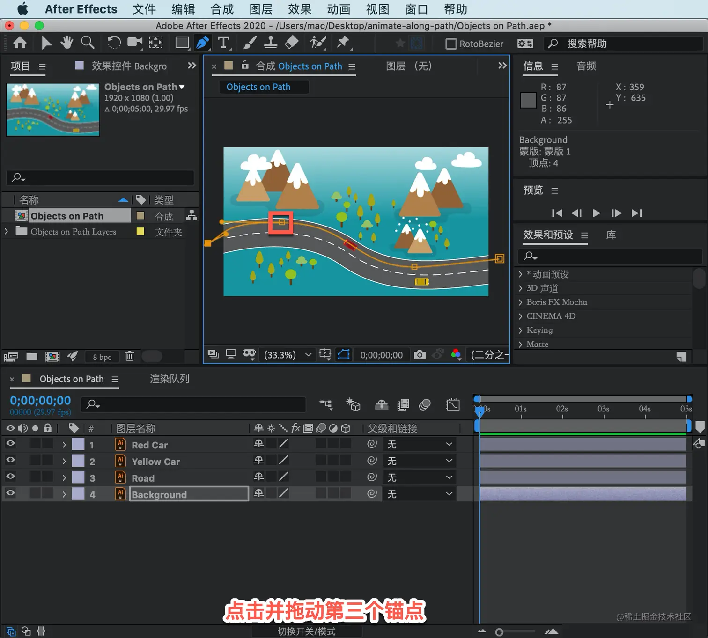
Task: Open the 合成 menu
Action: 222,9
